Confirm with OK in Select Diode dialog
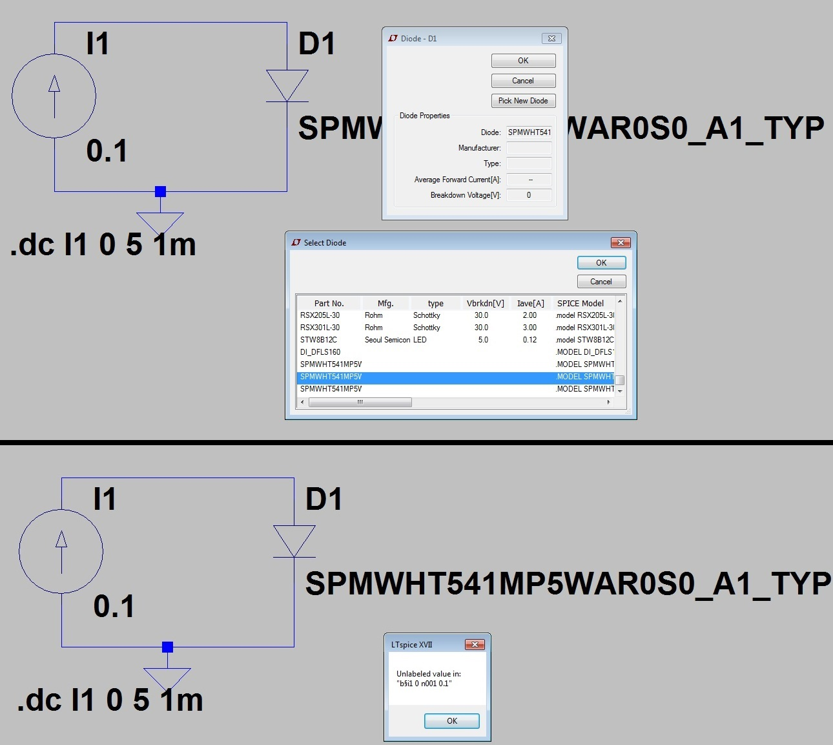The image size is (833, 745). pos(601,263)
